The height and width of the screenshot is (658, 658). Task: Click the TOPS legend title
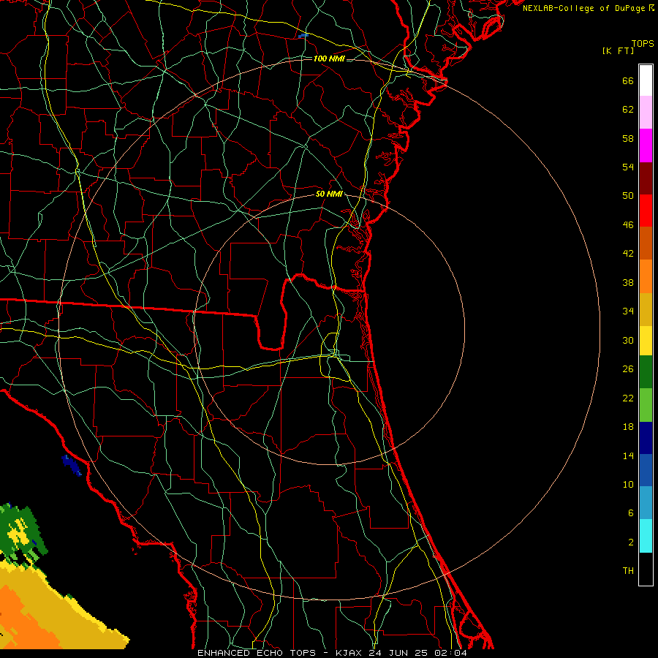pos(643,43)
